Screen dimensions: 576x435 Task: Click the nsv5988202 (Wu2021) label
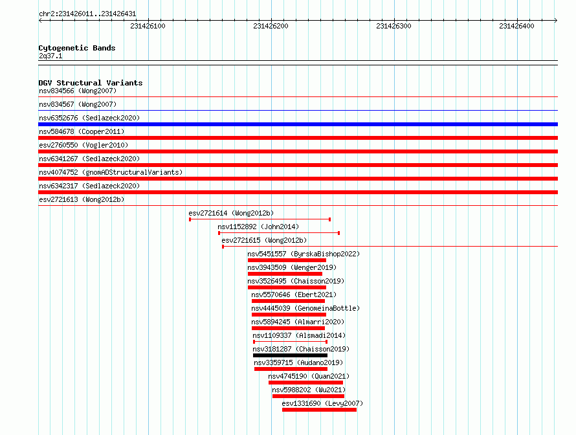309,390
